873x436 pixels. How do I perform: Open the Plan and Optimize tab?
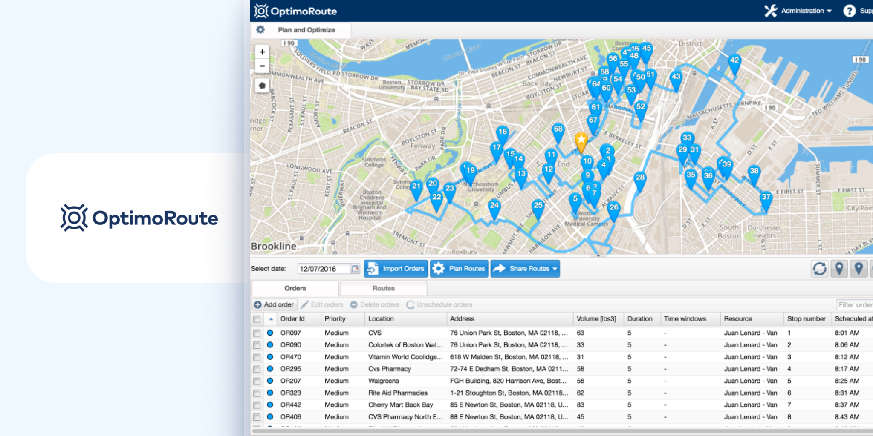(306, 30)
